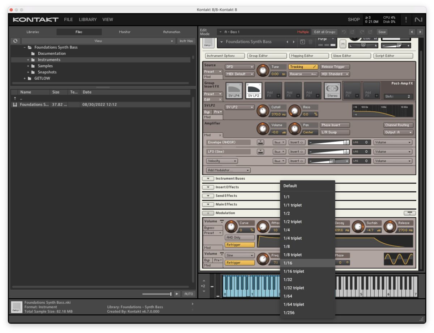This screenshot has height=333, width=434.
Task: Toggle the AUTO audition button
Action: point(189,294)
